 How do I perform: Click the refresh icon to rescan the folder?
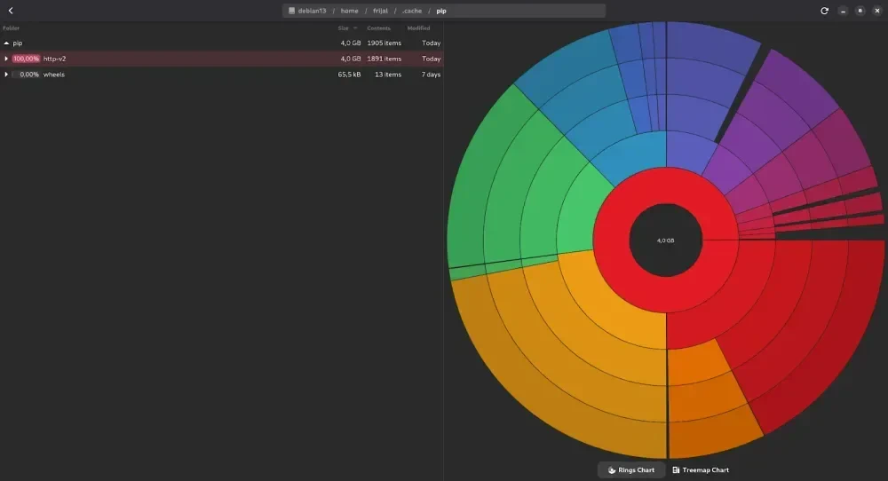[825, 11]
